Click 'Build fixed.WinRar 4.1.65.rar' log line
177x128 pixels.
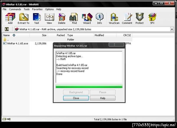coord(72,65)
